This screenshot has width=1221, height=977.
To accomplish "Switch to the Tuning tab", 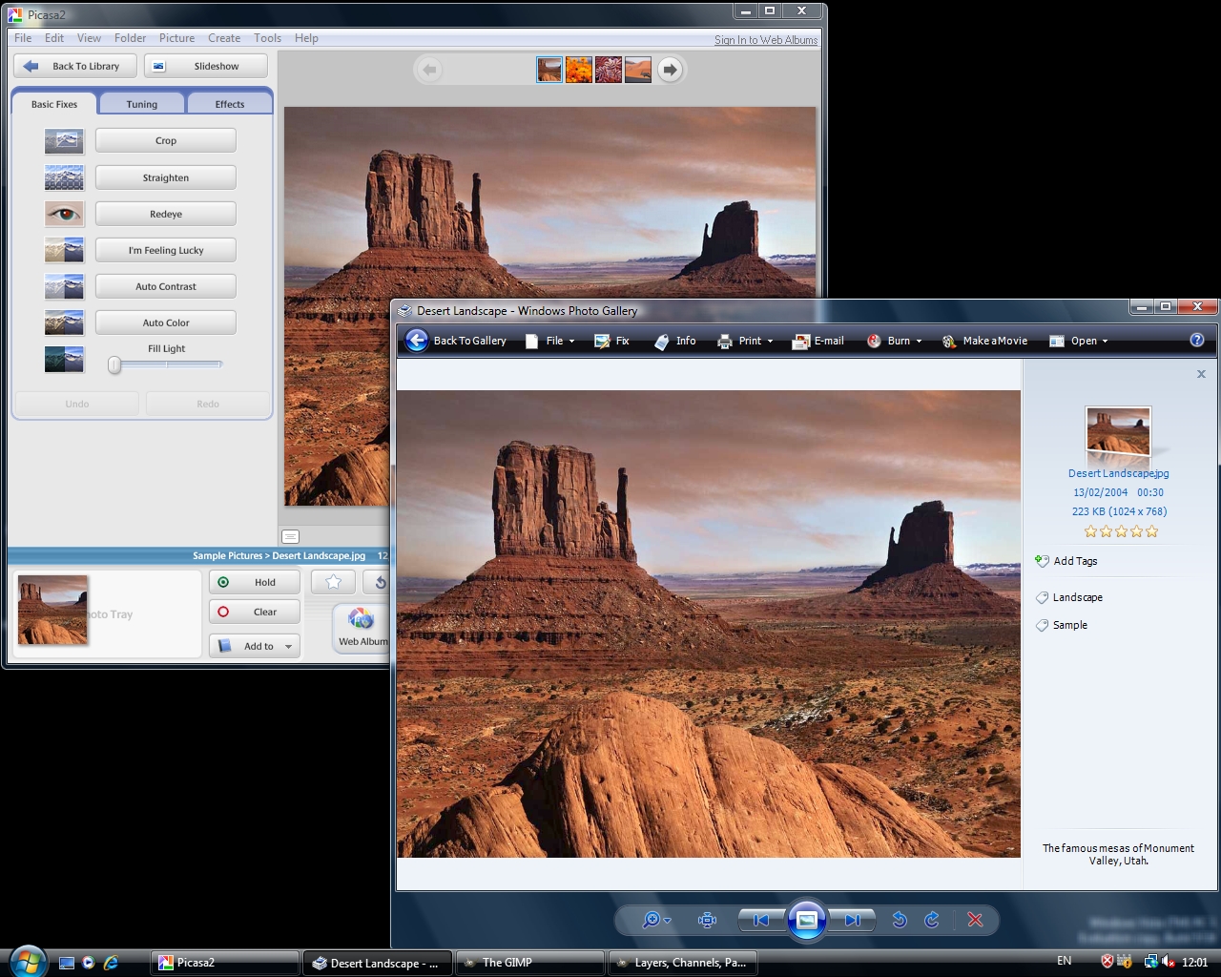I will click(x=142, y=104).
